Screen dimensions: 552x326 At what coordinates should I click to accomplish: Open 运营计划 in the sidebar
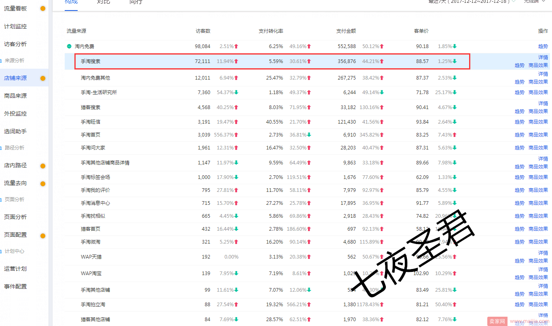(15, 269)
